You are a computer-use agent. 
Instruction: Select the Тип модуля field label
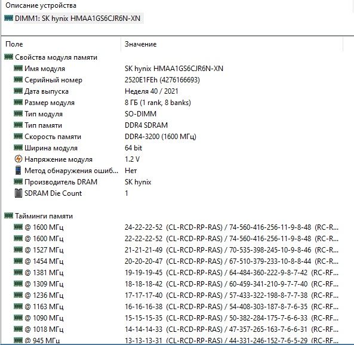click(44, 114)
